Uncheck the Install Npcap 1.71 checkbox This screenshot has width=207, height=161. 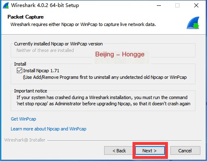tap(19, 71)
